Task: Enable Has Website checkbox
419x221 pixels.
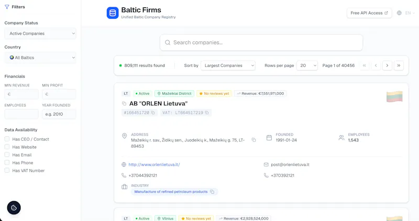Action: tap(7, 147)
